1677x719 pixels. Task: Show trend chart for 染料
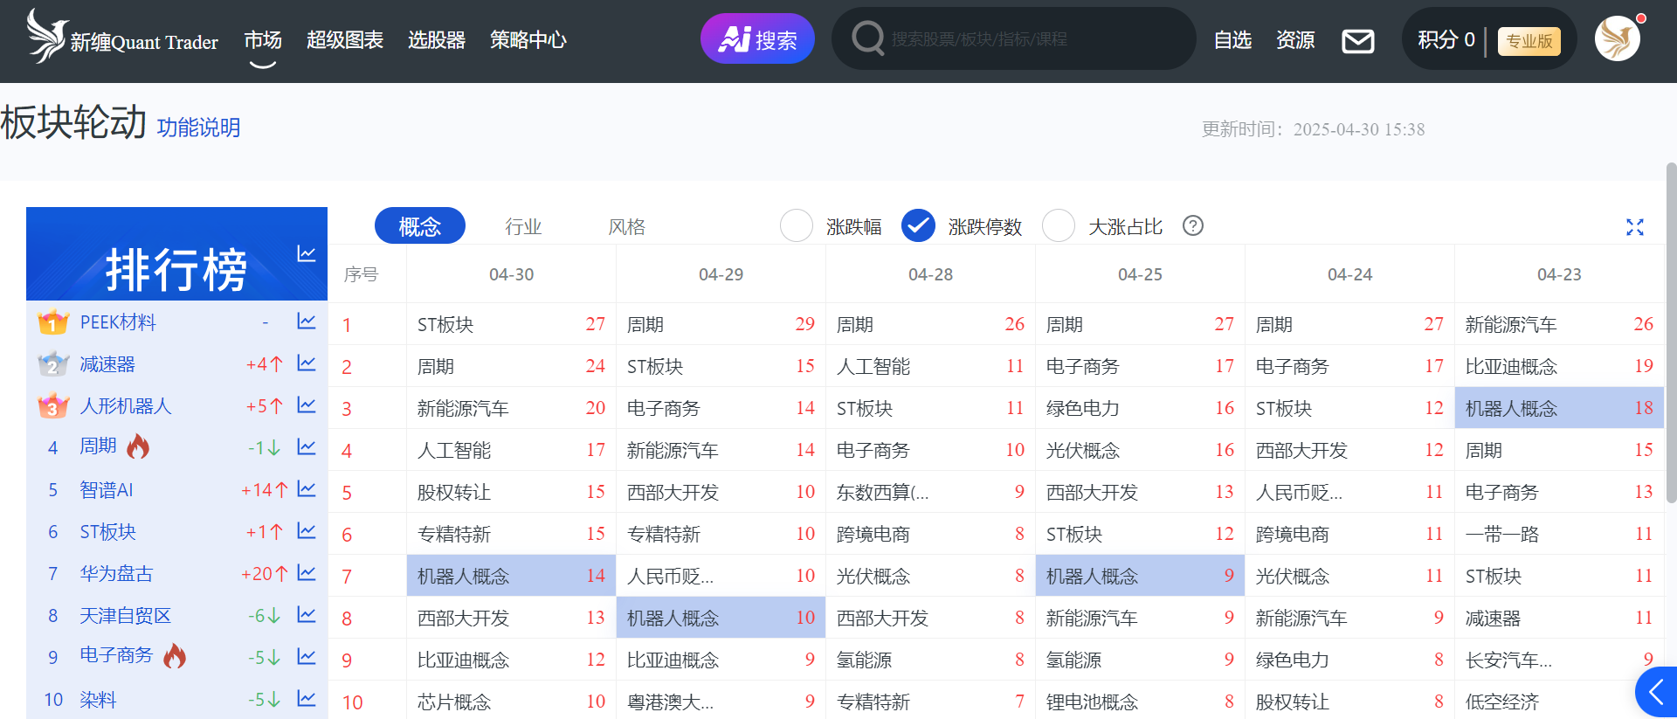[x=306, y=699]
